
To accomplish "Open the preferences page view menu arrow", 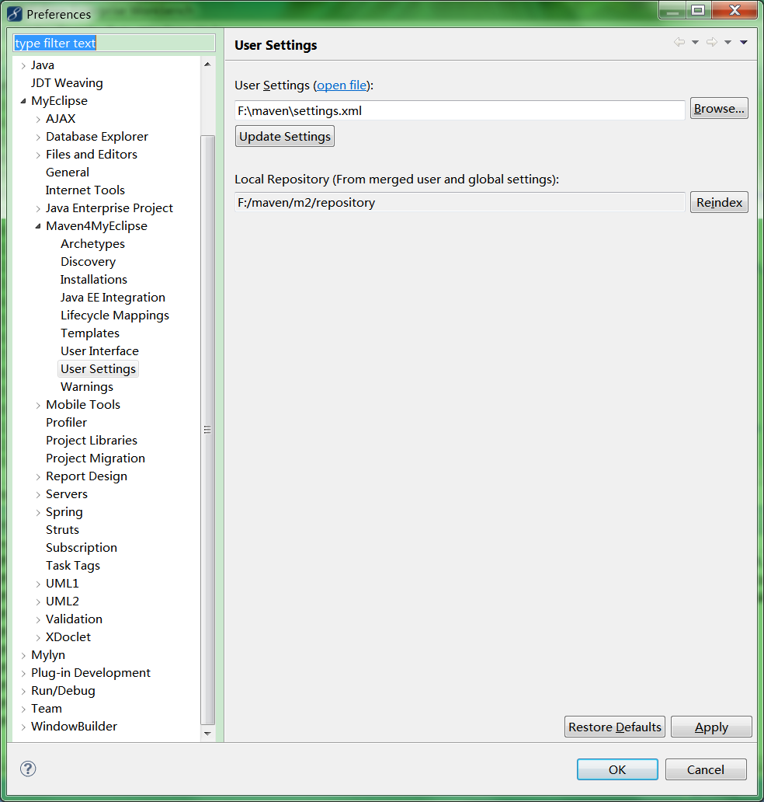I will pyautogui.click(x=744, y=42).
